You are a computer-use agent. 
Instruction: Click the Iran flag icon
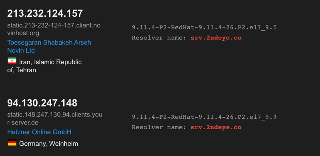[x=12, y=61]
